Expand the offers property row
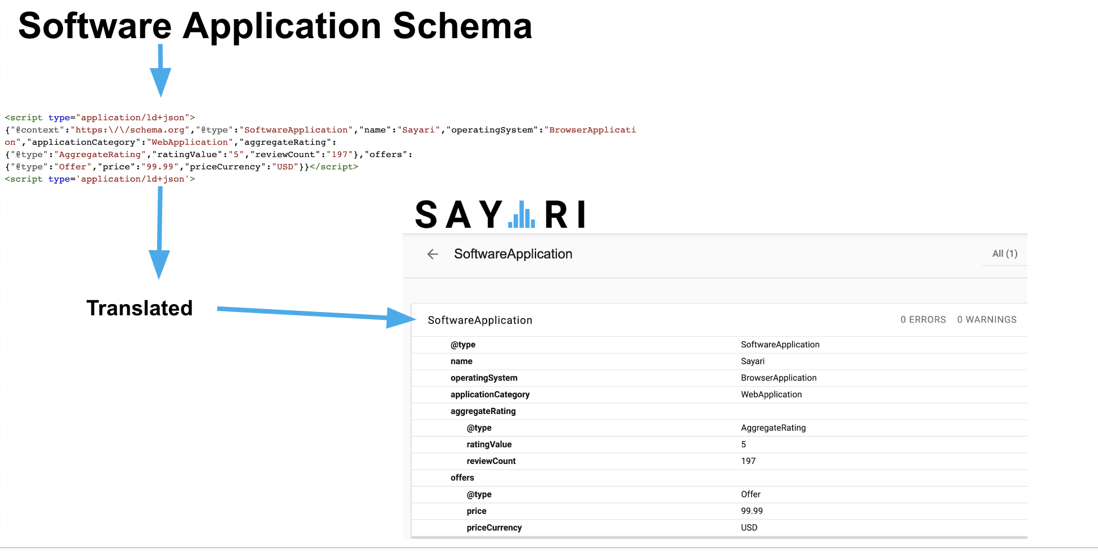 click(462, 477)
